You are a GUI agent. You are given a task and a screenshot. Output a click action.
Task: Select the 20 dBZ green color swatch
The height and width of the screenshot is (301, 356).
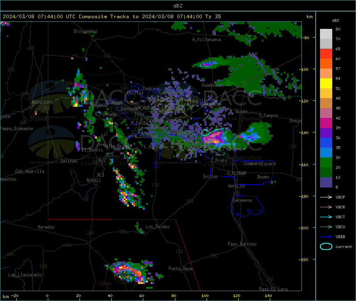(326, 162)
